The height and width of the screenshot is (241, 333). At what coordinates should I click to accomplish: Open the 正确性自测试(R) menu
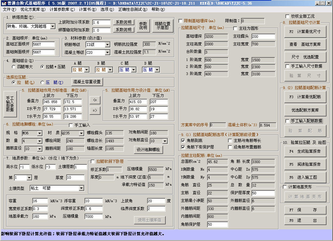[133, 9]
